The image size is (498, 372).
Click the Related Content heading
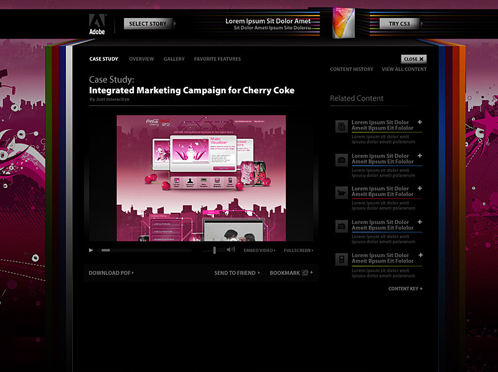(357, 98)
